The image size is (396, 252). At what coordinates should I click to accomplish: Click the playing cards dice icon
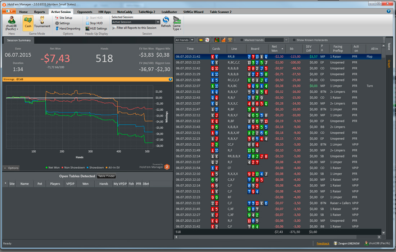(207, 40)
